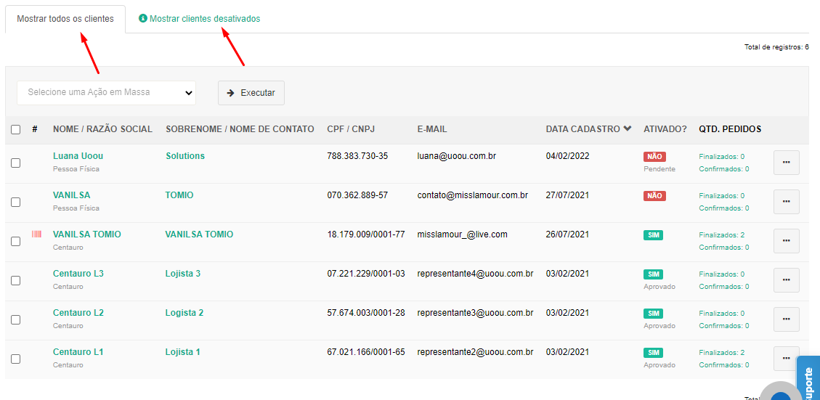Click the Solutions surname link
The image size is (820, 400).
pos(185,156)
